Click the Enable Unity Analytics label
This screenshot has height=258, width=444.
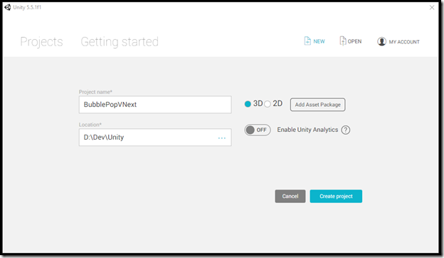307,130
